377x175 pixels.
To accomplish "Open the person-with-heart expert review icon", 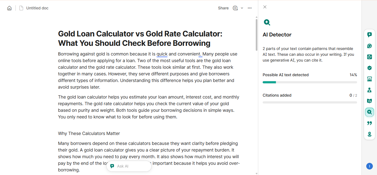I will (370, 90).
